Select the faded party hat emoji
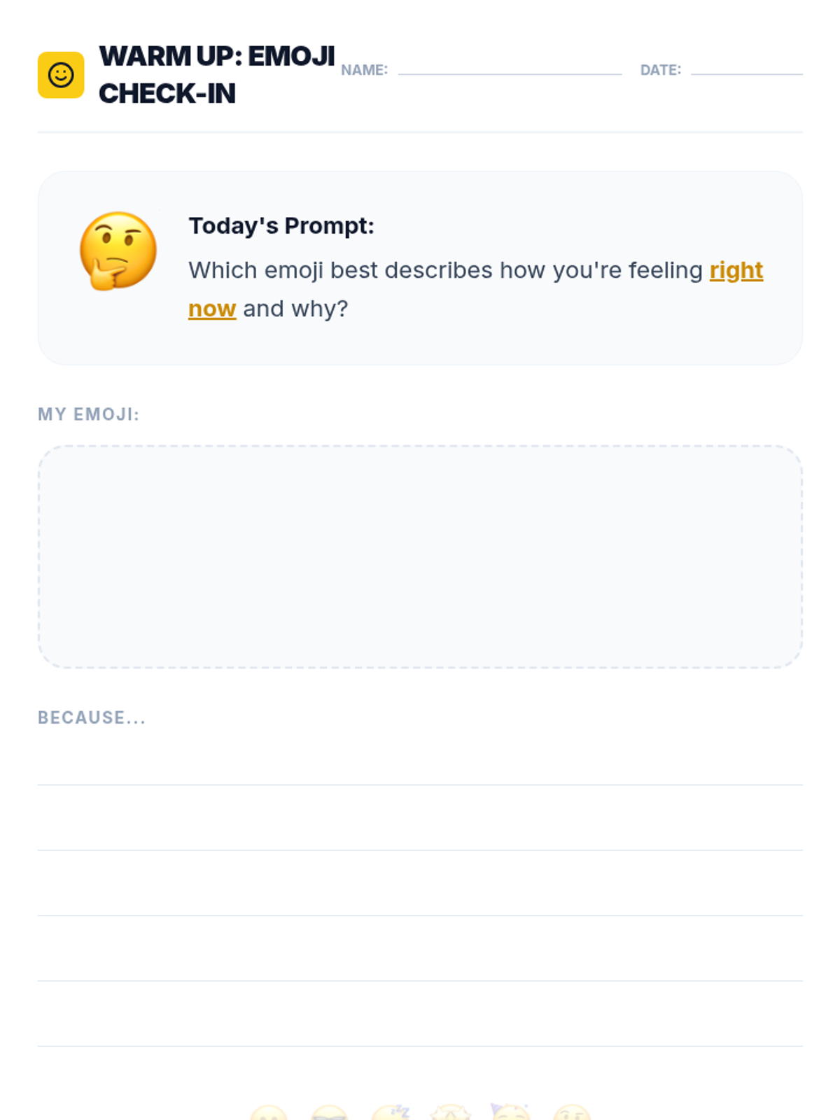Image resolution: width=840 pixels, height=1120 pixels. click(510, 1113)
